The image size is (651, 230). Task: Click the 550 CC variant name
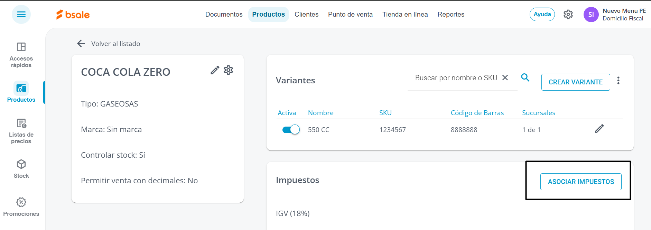point(319,130)
